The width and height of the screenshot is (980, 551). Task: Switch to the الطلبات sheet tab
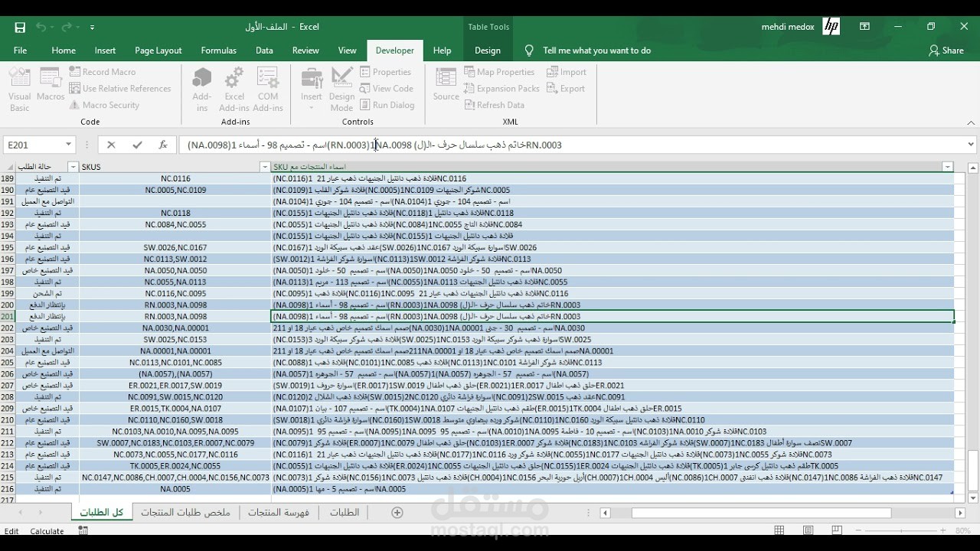click(345, 513)
